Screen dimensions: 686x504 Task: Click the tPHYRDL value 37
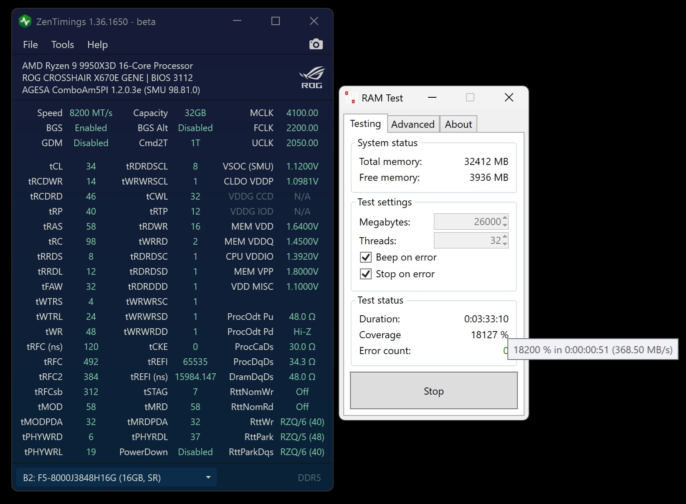pos(195,437)
